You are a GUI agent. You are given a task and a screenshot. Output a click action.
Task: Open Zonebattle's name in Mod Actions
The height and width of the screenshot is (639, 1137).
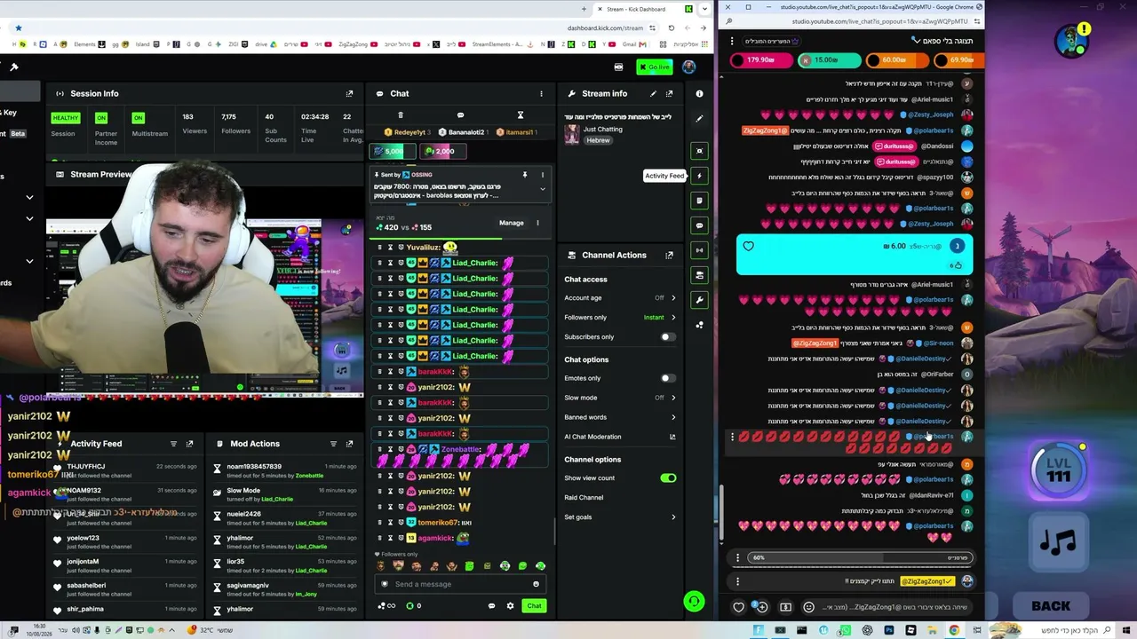(x=309, y=476)
